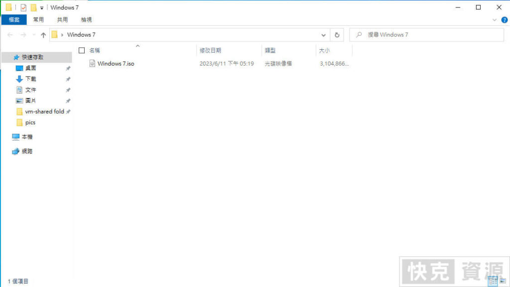Sort by 修改日期 column header
This screenshot has width=510, height=287.
pos(211,50)
